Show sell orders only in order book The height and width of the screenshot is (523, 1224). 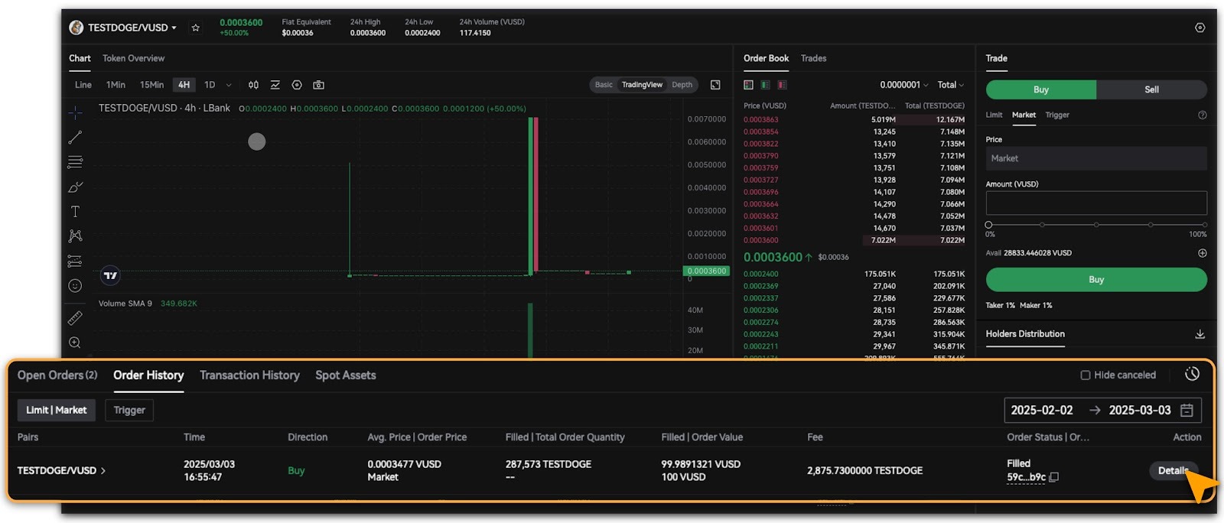(x=782, y=85)
